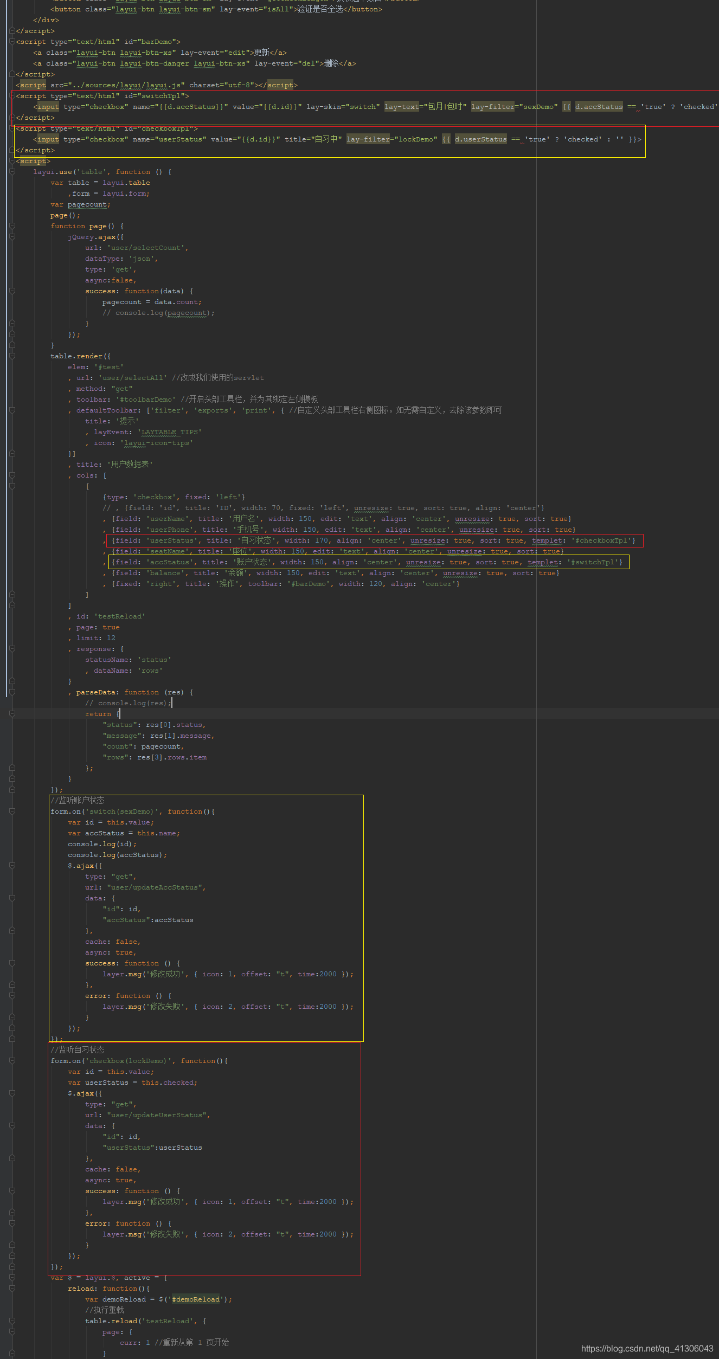Click the id: 'testReload' line
The width and height of the screenshot is (719, 1359).
111,616
